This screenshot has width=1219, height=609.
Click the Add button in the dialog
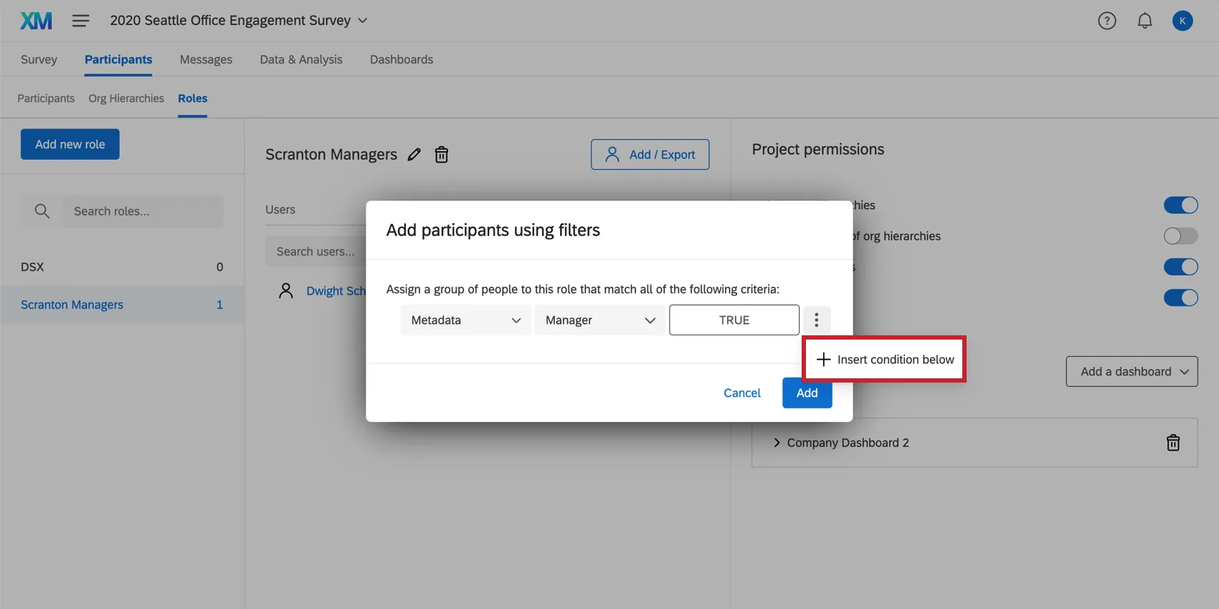pyautogui.click(x=807, y=393)
